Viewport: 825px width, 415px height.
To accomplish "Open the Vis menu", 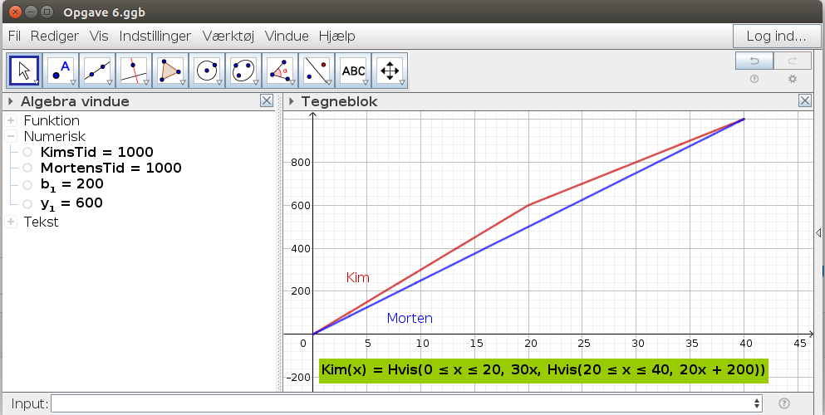I will pyautogui.click(x=99, y=37).
